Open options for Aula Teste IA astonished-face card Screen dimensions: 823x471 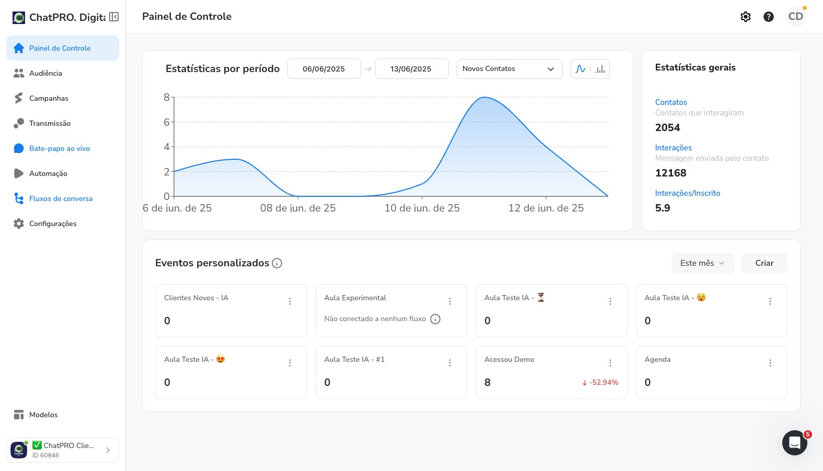pos(770,301)
